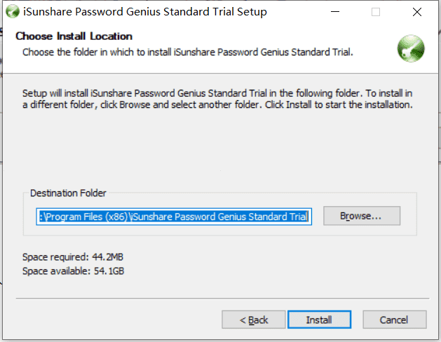Click inside the destination folder path field

[174, 217]
